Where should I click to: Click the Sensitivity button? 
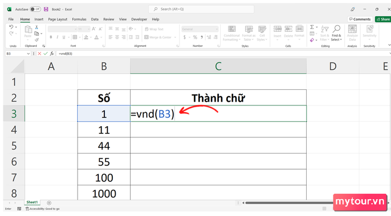[x=370, y=33]
